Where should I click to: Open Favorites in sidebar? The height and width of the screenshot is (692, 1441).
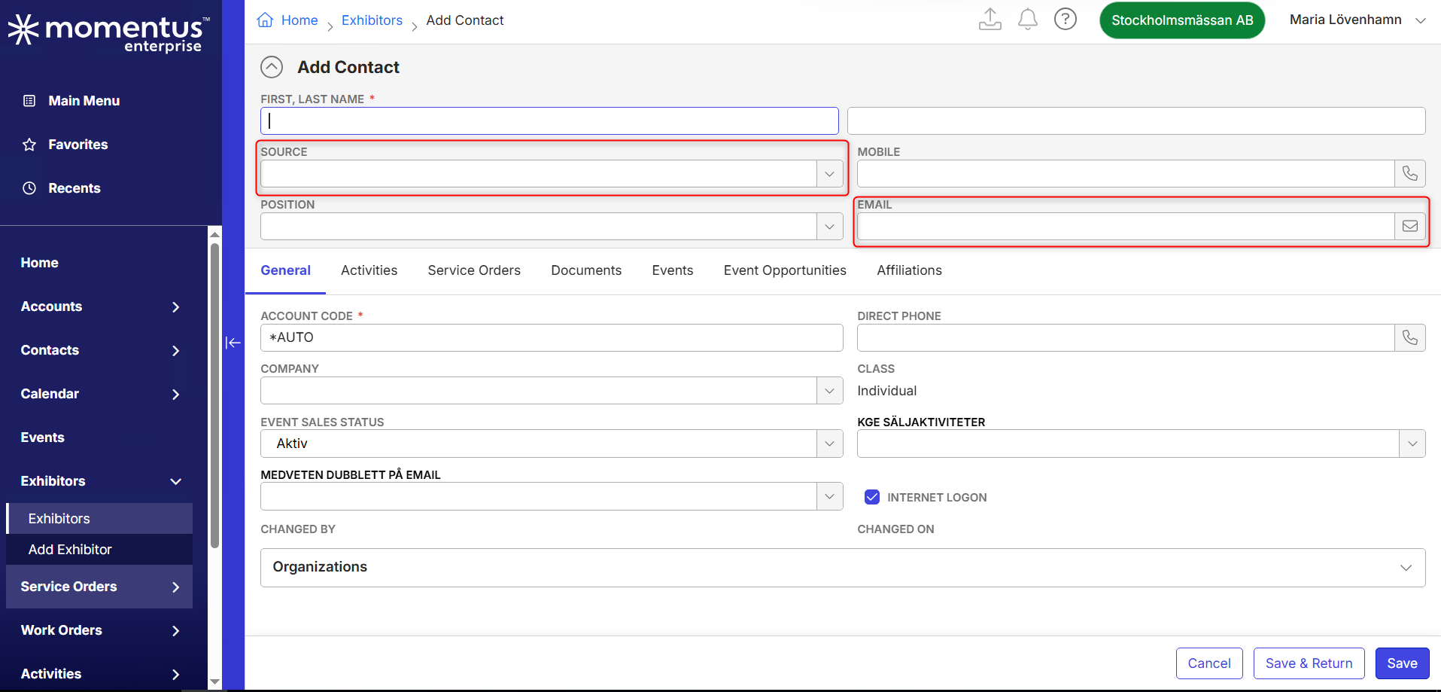tap(78, 145)
